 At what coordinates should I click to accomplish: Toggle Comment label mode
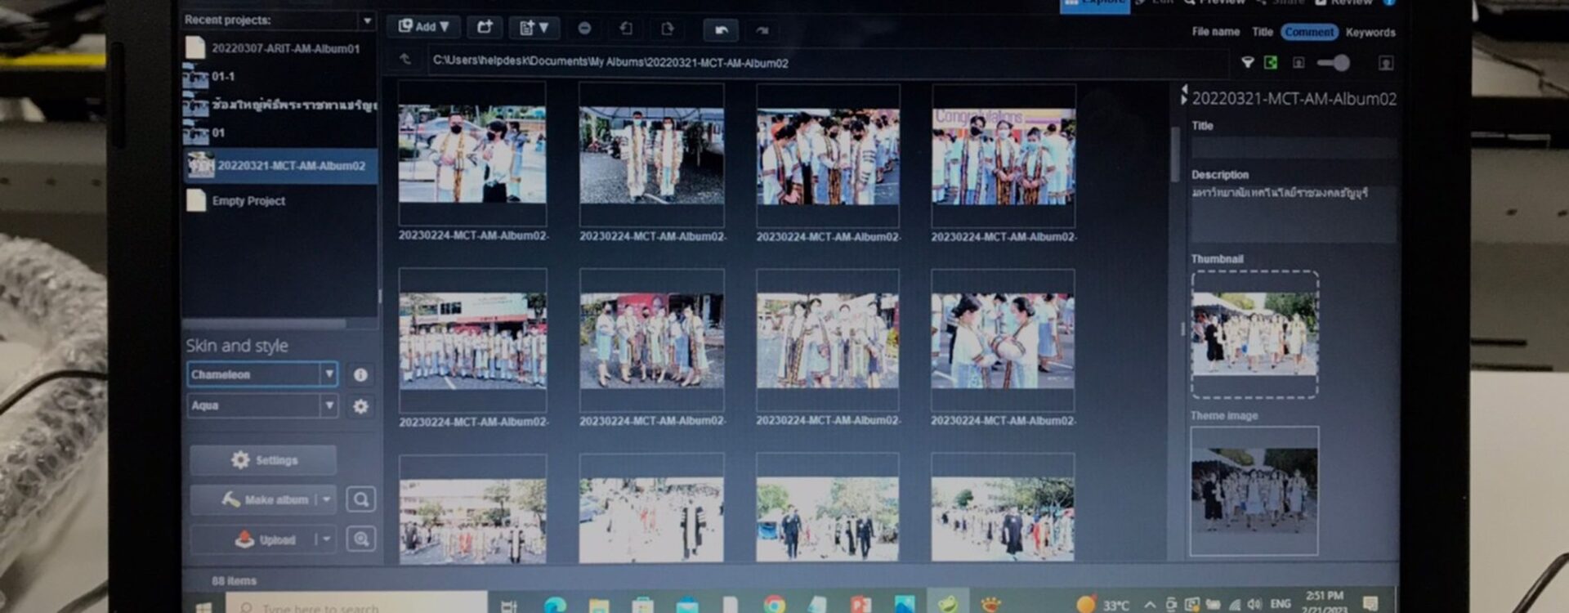click(x=1309, y=32)
